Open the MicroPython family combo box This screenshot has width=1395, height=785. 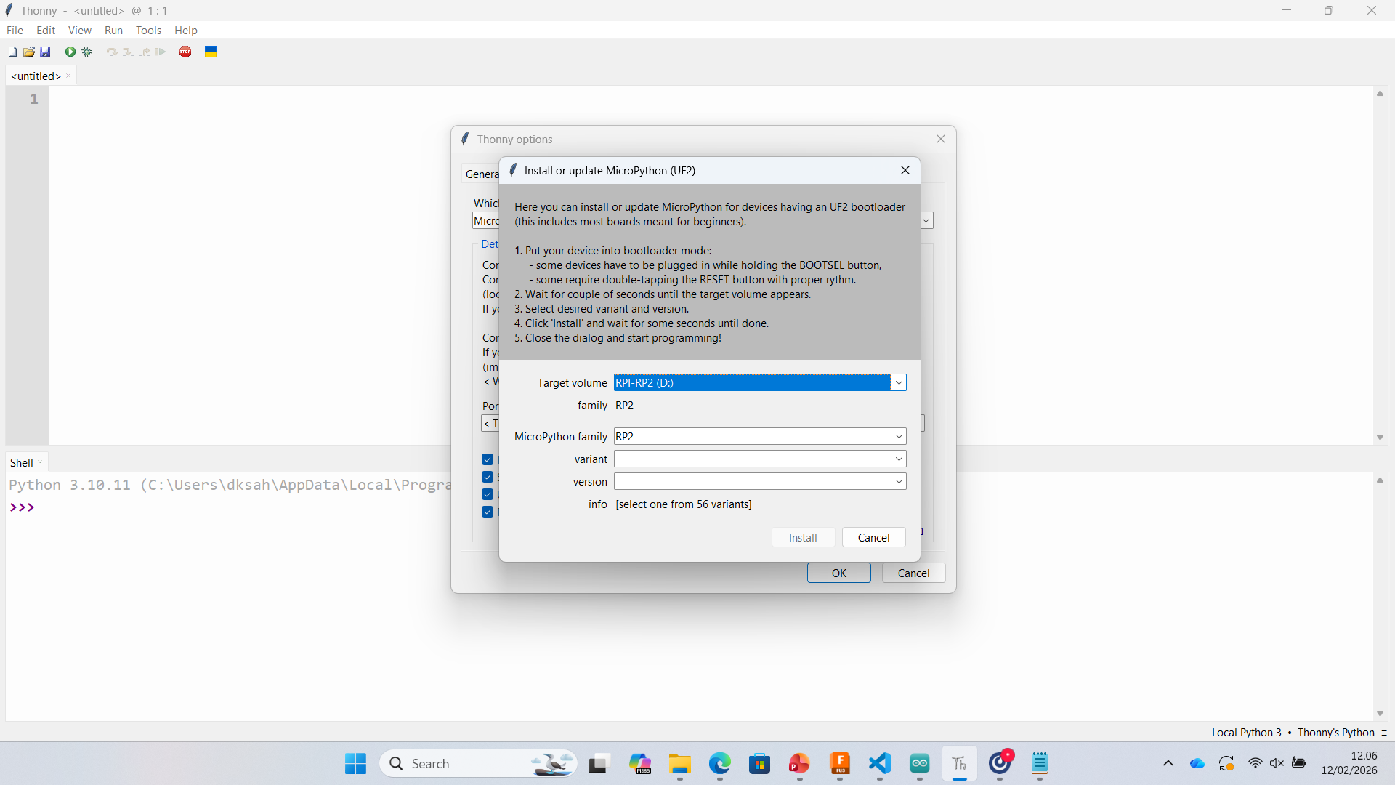coord(899,436)
